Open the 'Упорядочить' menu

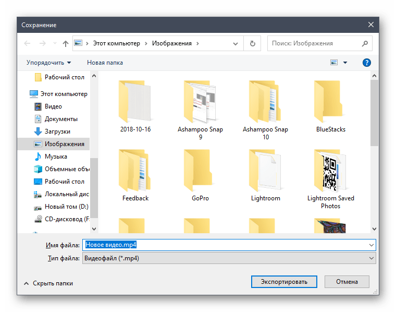pos(49,63)
